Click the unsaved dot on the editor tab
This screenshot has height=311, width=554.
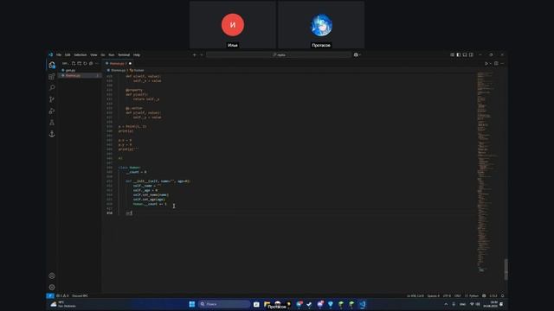130,63
